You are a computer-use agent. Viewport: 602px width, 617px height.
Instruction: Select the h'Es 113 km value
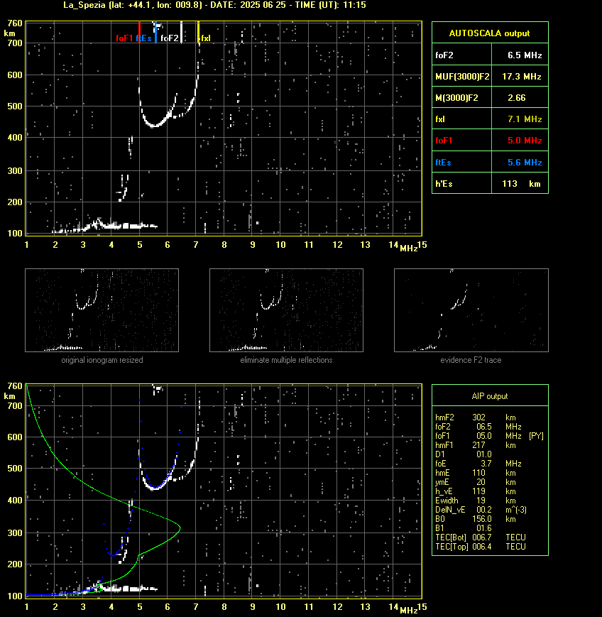(x=521, y=184)
